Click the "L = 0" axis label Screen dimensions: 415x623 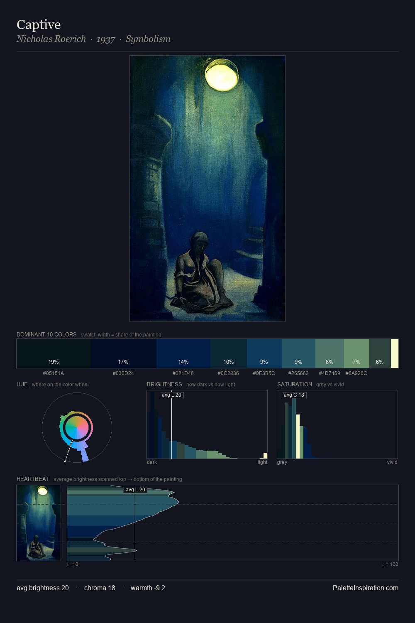73,564
